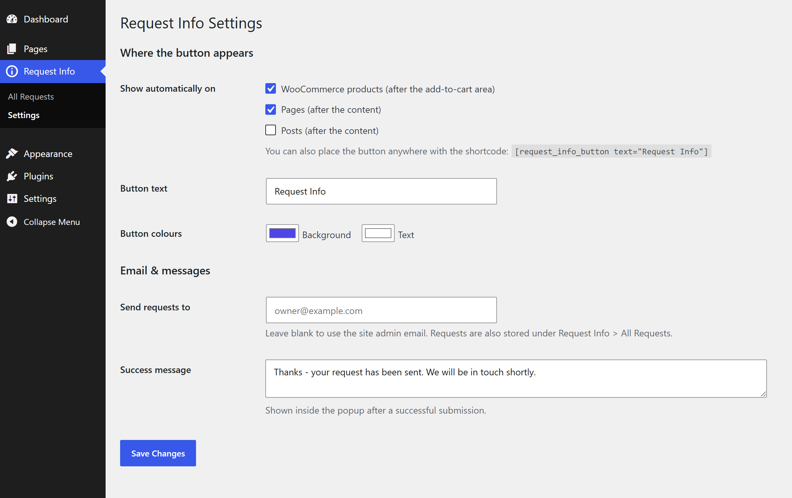The height and width of the screenshot is (498, 792).
Task: Click the "WooCommerce products" checkbox label
Action: (x=388, y=89)
